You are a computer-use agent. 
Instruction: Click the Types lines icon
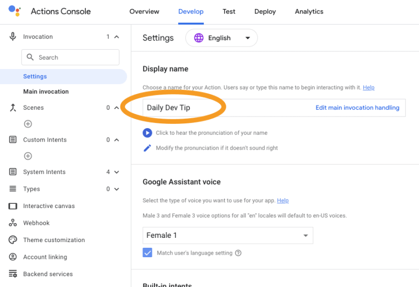click(13, 189)
